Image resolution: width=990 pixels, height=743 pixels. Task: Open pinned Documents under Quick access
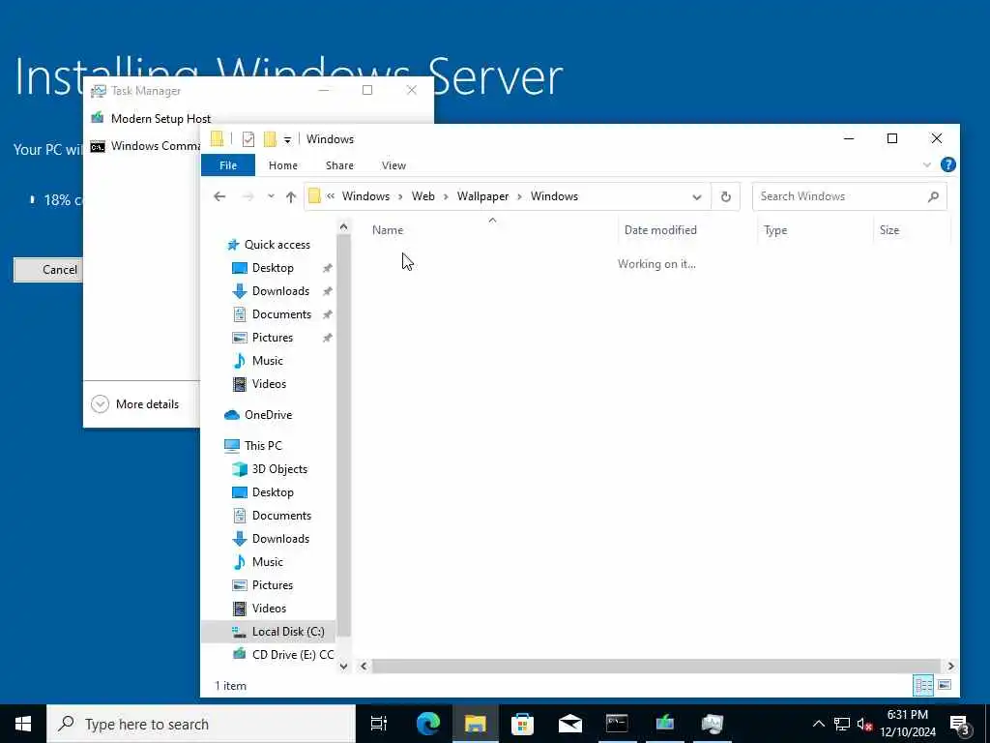pyautogui.click(x=281, y=314)
